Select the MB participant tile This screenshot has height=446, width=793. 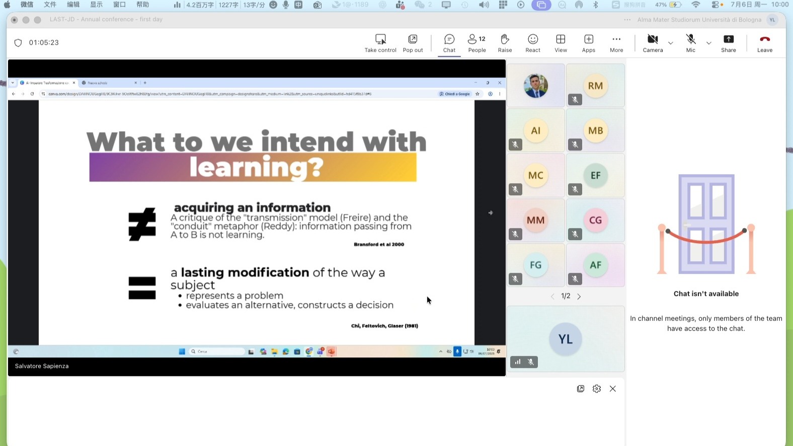pyautogui.click(x=595, y=130)
